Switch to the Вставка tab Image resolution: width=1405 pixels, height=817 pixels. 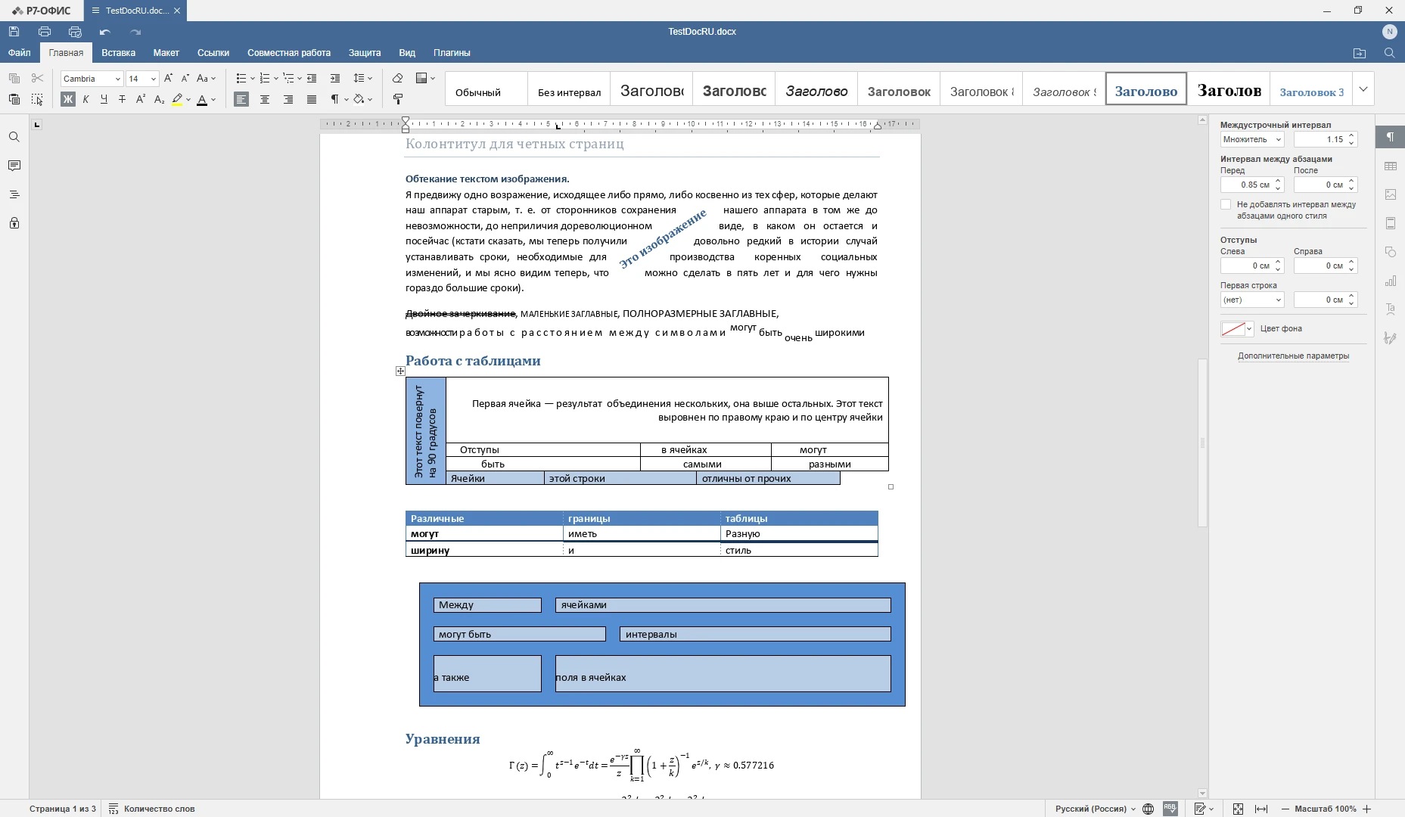[x=119, y=52]
